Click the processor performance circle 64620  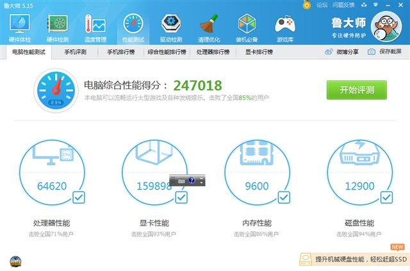pos(52,172)
